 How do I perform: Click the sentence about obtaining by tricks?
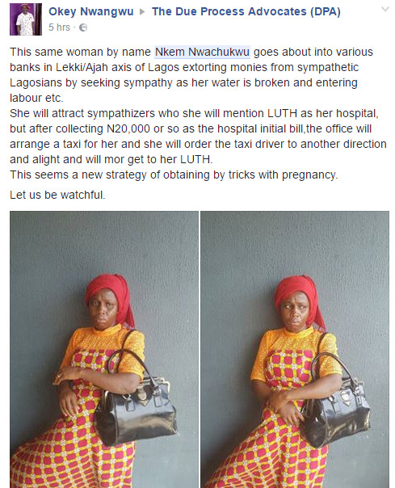[x=174, y=175]
